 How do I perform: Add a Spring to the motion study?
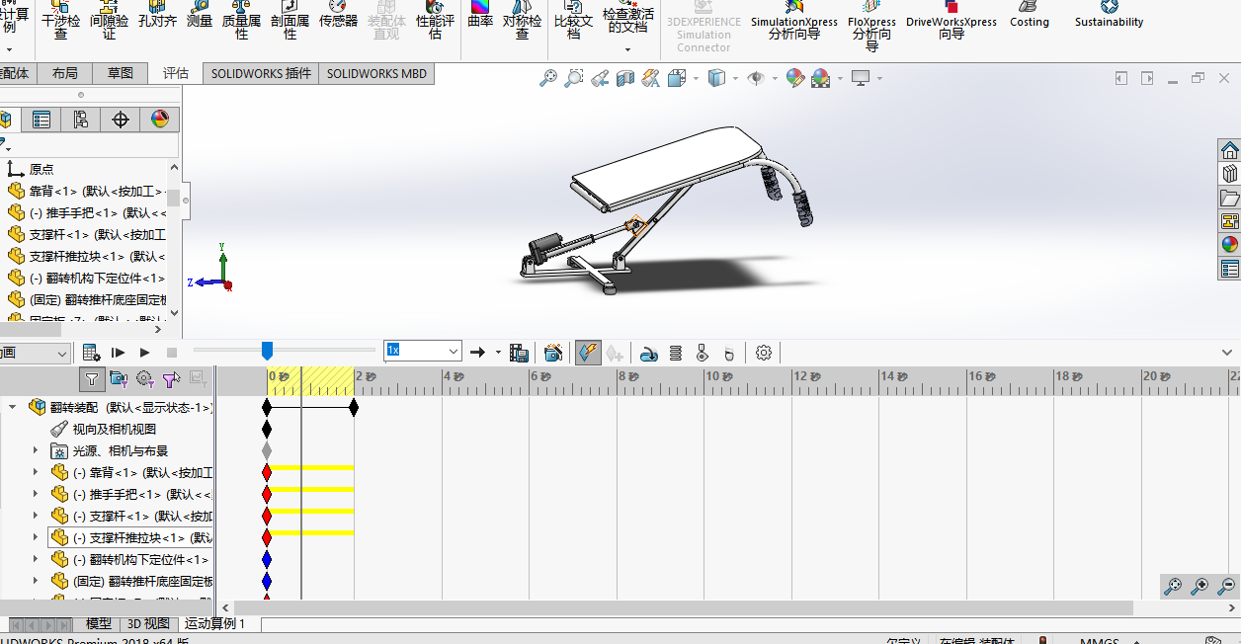(x=676, y=353)
